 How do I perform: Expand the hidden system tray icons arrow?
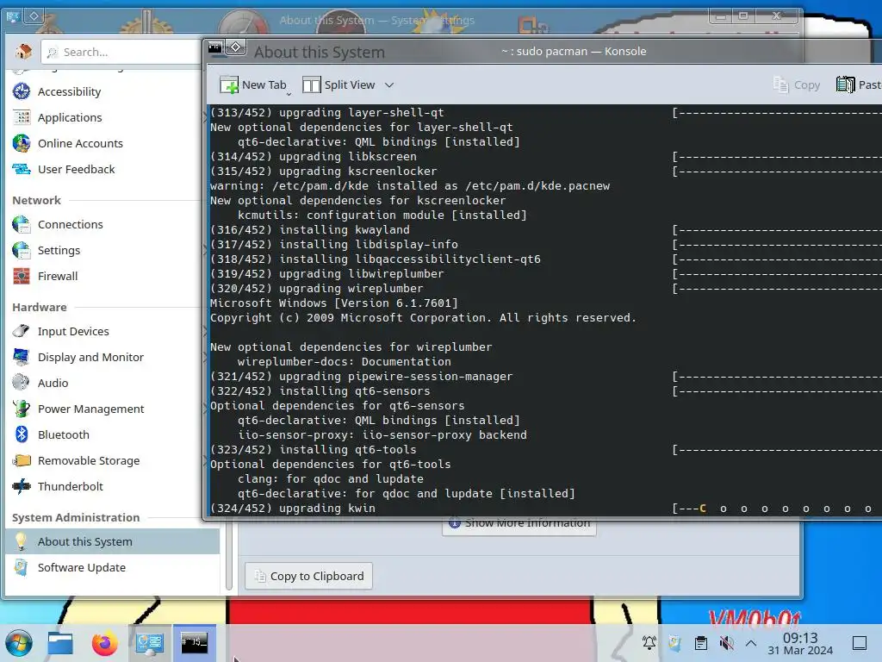[751, 643]
